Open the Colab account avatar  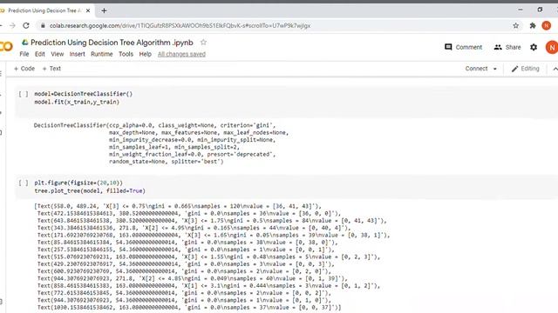point(552,47)
